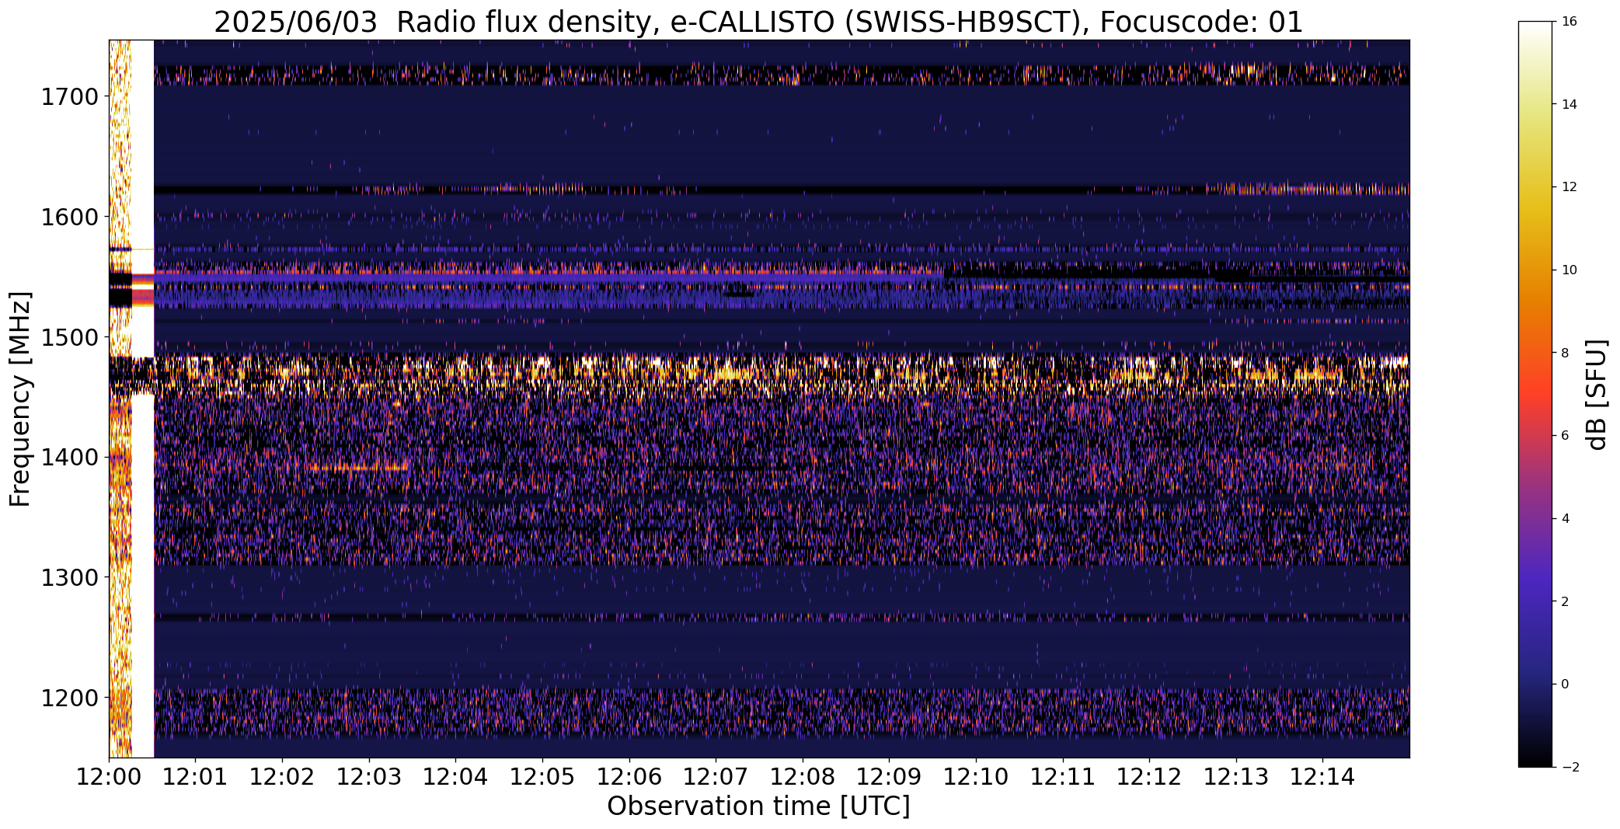1620x829 pixels.
Task: Click the 'Frequency [MHz]' axis label
Action: [x=20, y=399]
